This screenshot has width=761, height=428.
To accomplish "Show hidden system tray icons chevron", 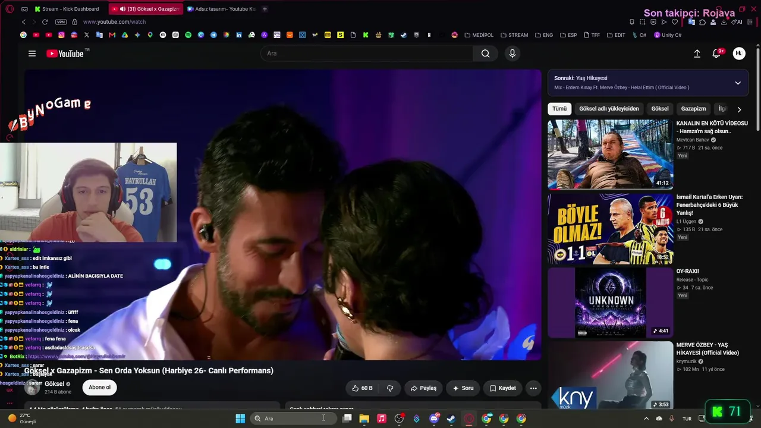I will click(x=646, y=418).
